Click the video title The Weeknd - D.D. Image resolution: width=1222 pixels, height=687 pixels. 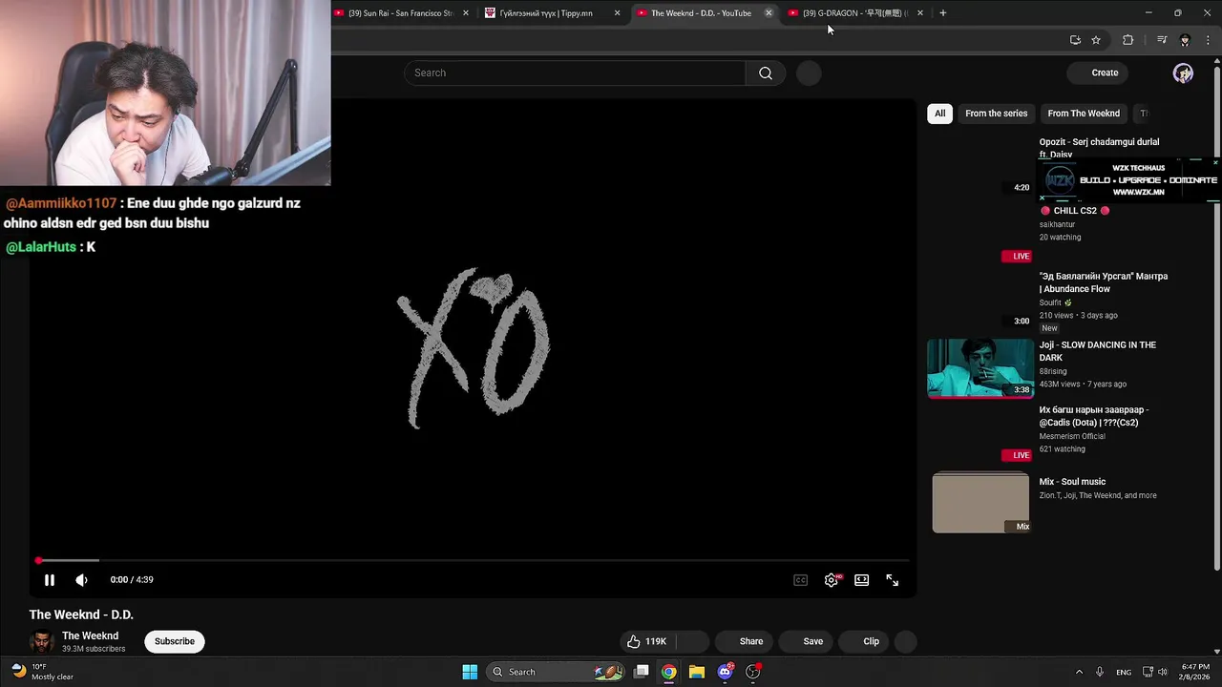pyautogui.click(x=81, y=614)
